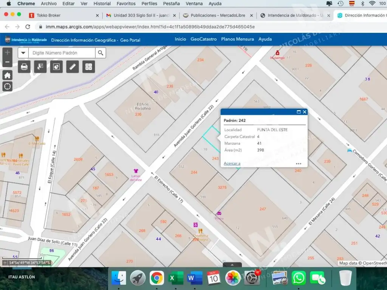Click the my location crosshair button
Image resolution: width=387 pixels, height=290 pixels.
(8, 86)
